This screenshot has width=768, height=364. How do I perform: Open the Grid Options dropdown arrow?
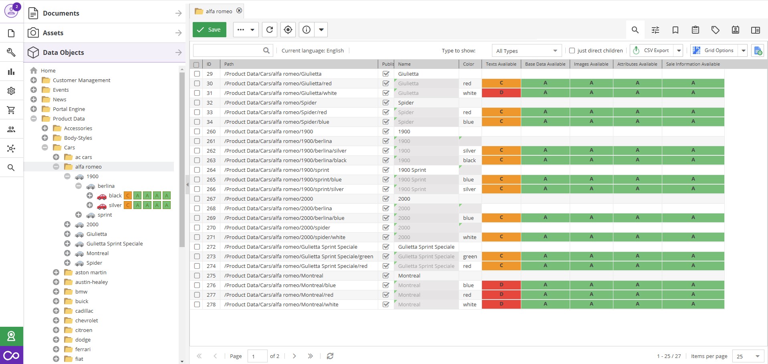[744, 50]
